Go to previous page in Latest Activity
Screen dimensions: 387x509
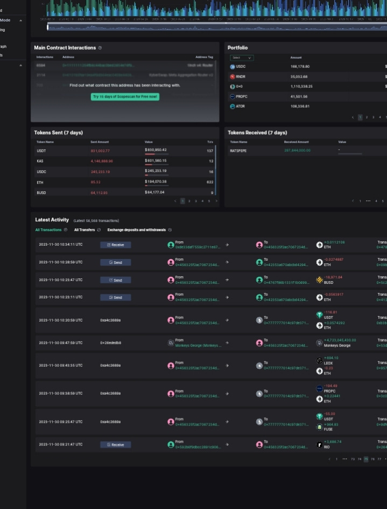[329, 459]
